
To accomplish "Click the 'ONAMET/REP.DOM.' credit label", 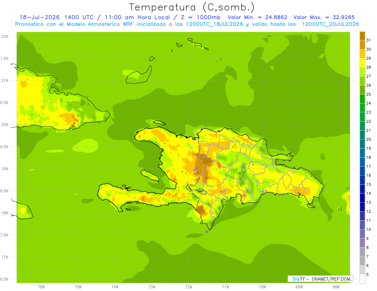I will [x=331, y=279].
